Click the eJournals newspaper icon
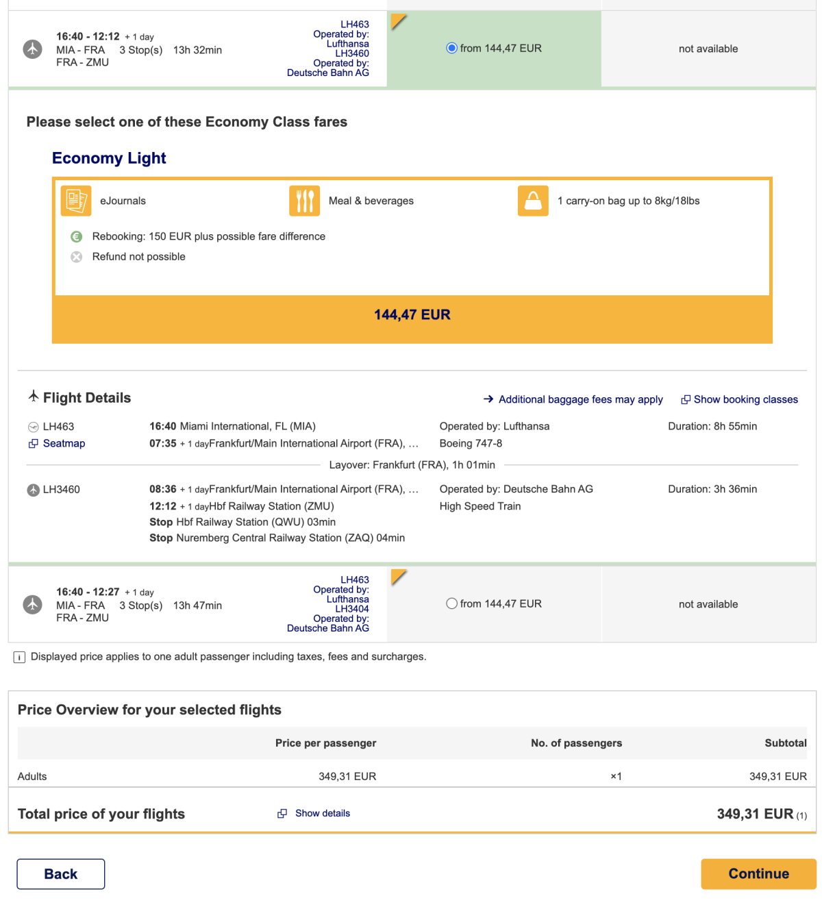The image size is (822, 900). pyautogui.click(x=76, y=201)
